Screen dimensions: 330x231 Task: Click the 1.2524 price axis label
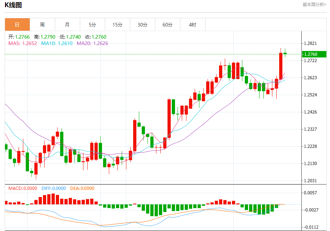point(310,95)
